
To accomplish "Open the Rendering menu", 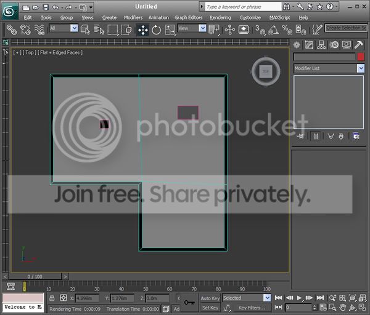I will [220, 18].
